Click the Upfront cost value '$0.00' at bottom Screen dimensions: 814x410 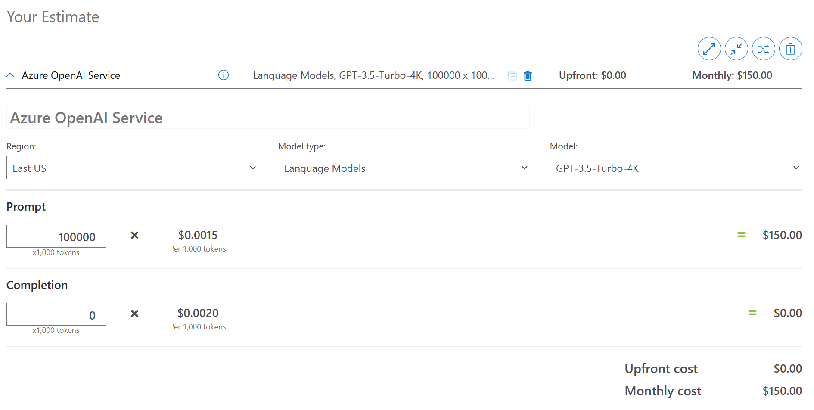[788, 369]
